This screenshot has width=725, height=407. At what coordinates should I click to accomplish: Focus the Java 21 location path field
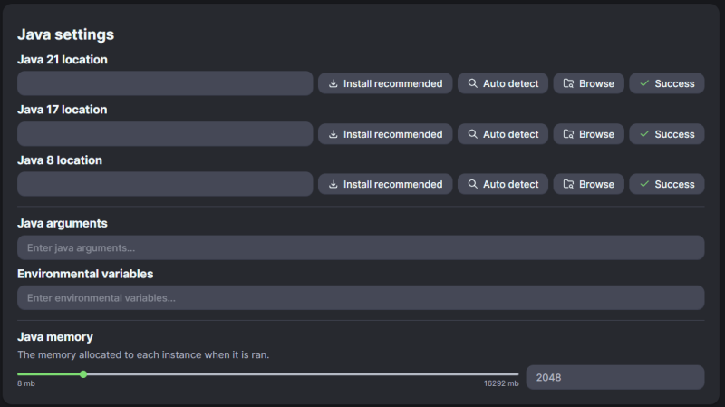coord(165,83)
